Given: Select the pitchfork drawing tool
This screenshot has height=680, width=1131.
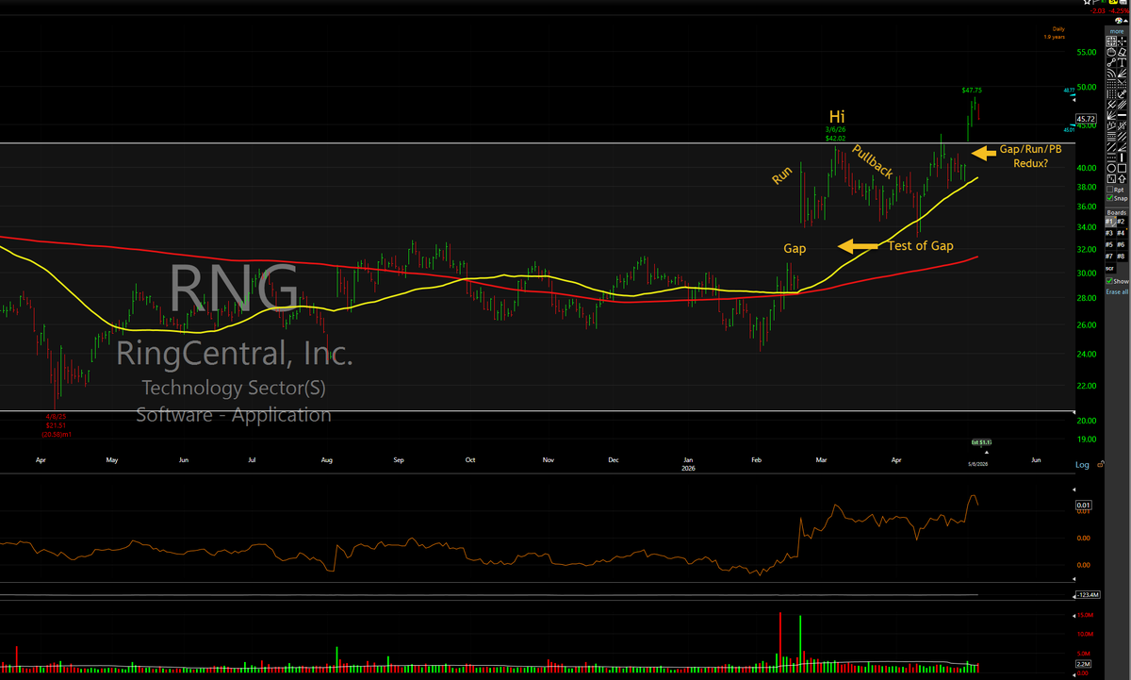Looking at the screenshot, I should [1111, 104].
